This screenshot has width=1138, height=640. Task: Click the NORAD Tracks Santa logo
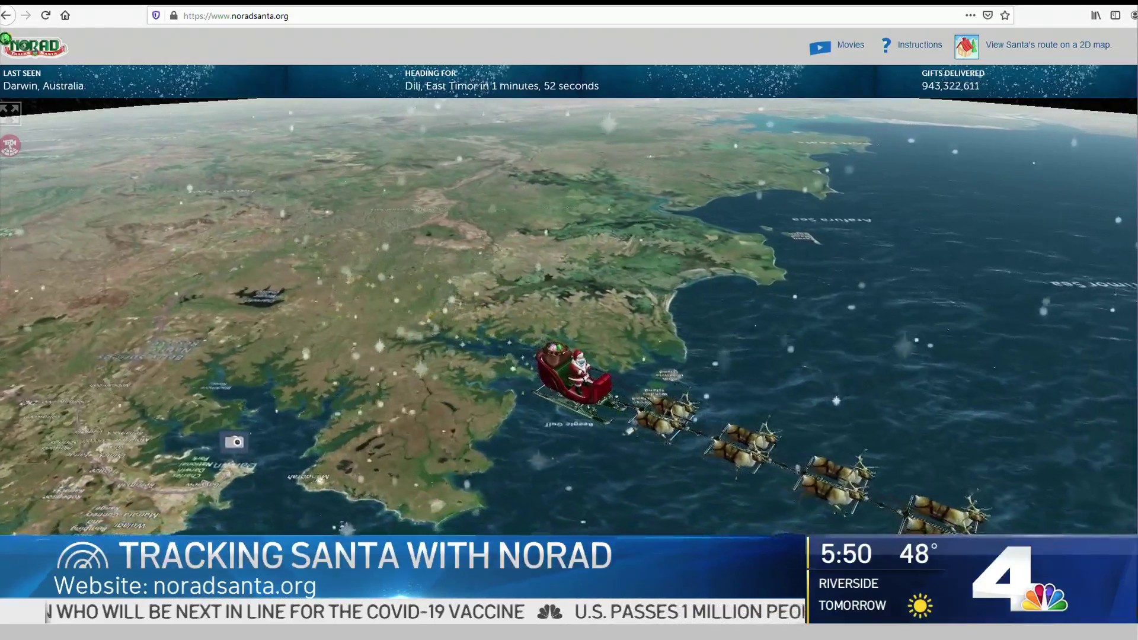[34, 46]
